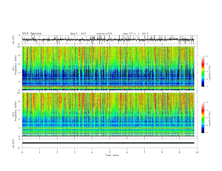The height and width of the screenshot is (171, 222).
Task: Select the "start UT = 1 :40: 0" text
Action: (x=135, y=34)
